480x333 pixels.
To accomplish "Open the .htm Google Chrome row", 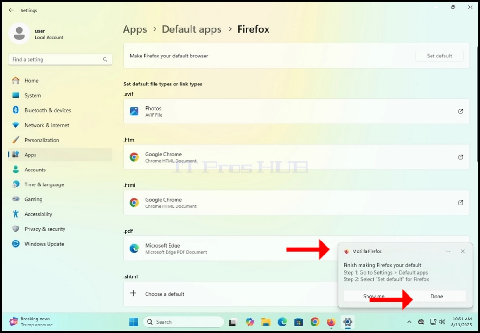I will [x=296, y=157].
